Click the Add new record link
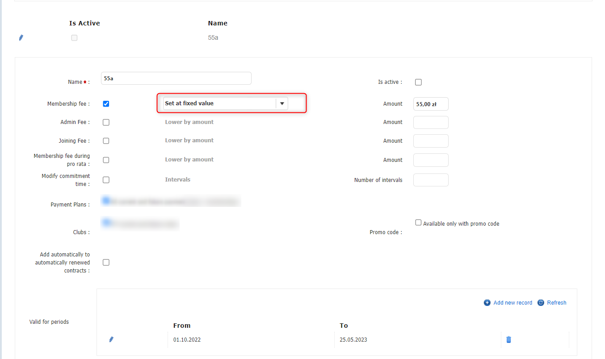Image resolution: width=605 pixels, height=359 pixels. [x=513, y=303]
